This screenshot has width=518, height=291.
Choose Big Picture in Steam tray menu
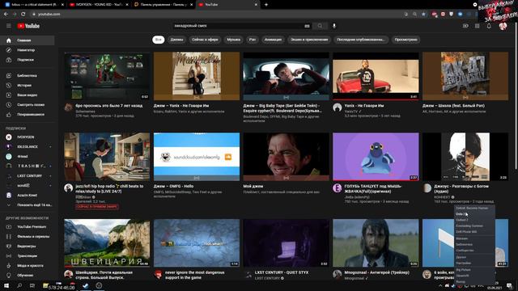point(475,270)
